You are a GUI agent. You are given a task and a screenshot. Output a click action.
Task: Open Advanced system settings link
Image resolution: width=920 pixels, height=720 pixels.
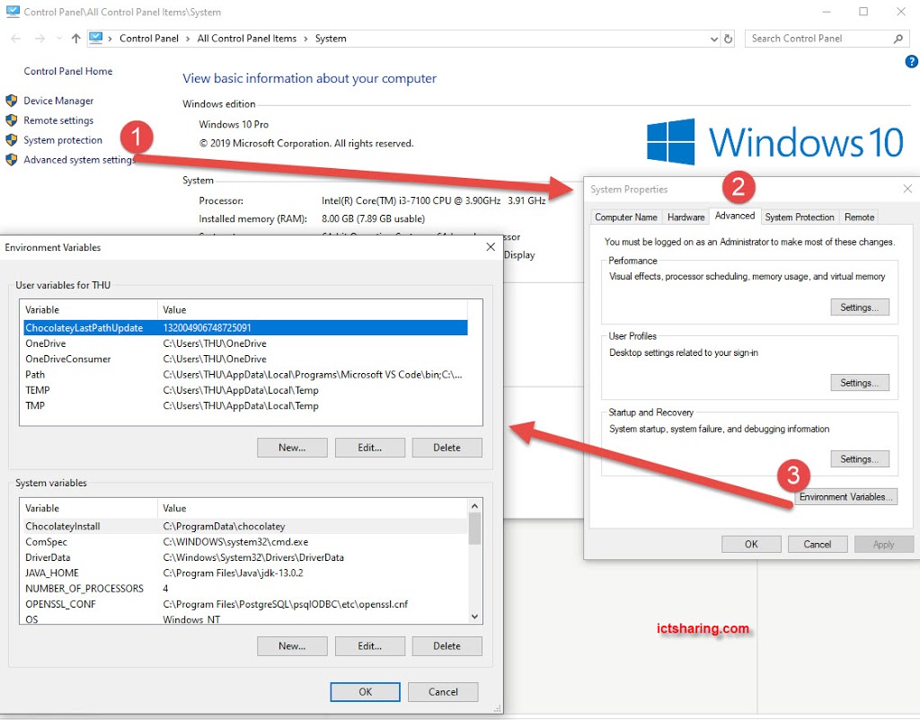pyautogui.click(x=79, y=160)
